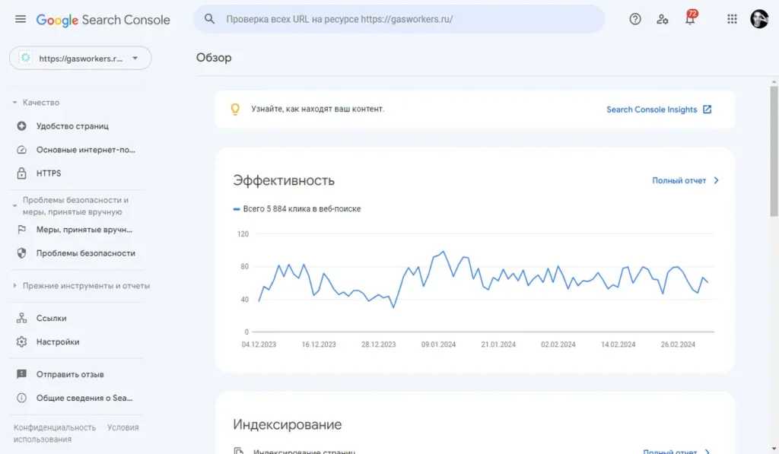Viewport: 779px width, 454px height.
Task: Select Настройки in the sidebar
Action: [x=58, y=342]
